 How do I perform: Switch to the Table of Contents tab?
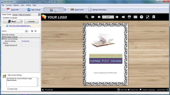tap(25, 15)
